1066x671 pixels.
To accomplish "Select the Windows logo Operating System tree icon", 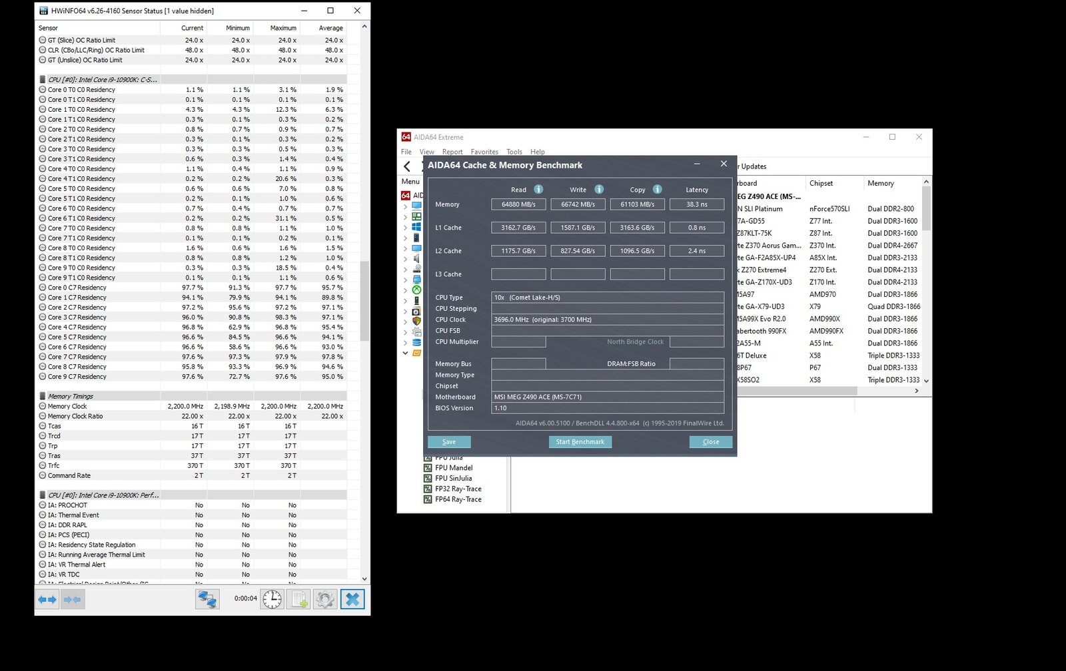I will pos(416,227).
